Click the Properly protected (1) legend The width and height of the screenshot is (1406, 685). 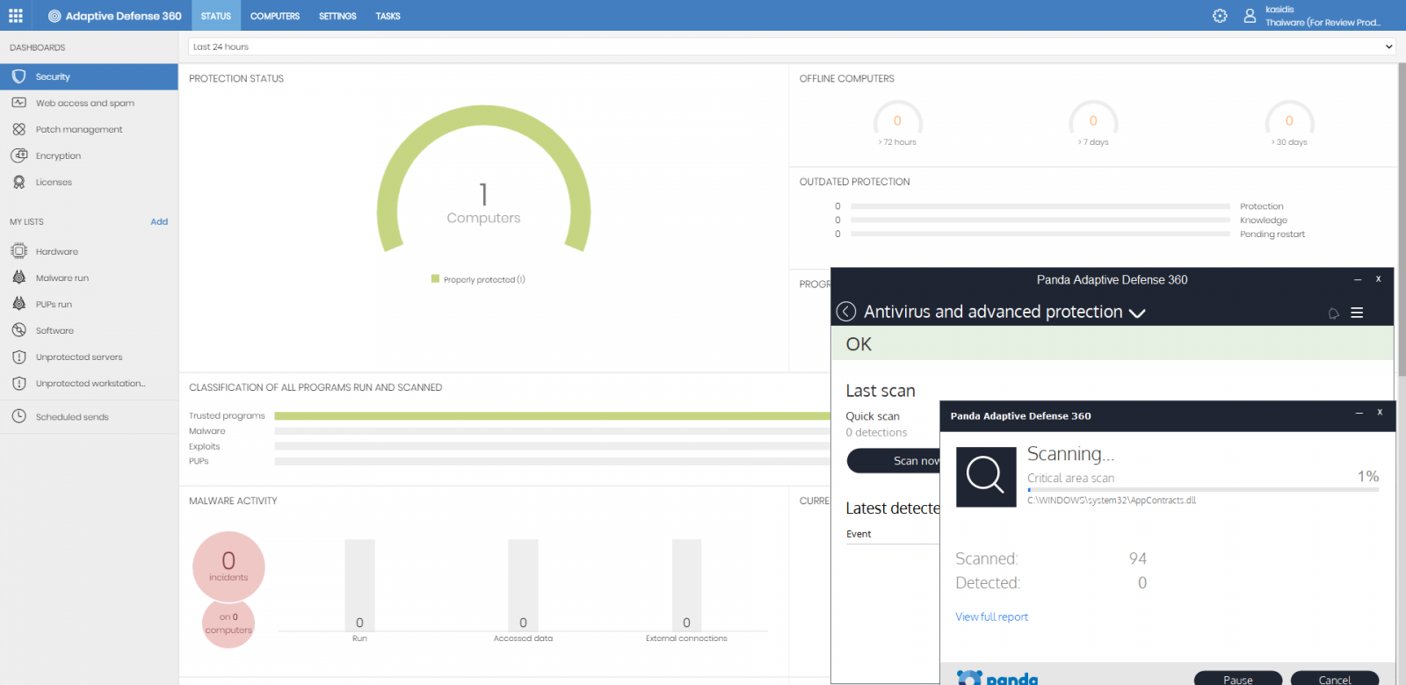[478, 279]
